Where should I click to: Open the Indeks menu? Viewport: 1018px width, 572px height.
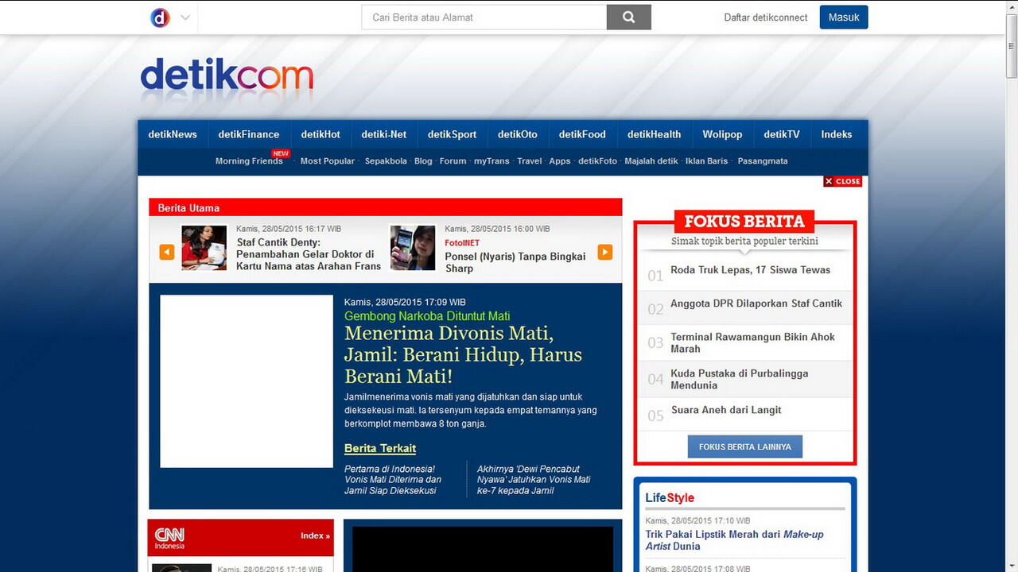[x=837, y=134]
